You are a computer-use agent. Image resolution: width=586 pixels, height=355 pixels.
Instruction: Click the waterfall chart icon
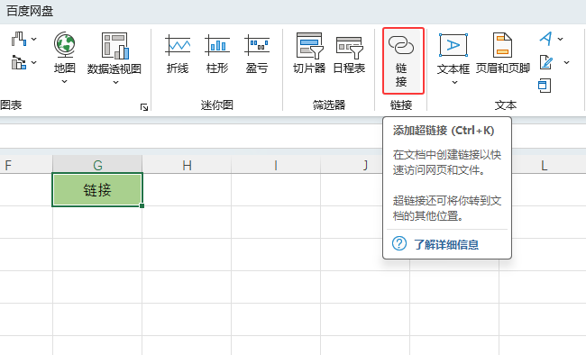coord(19,39)
